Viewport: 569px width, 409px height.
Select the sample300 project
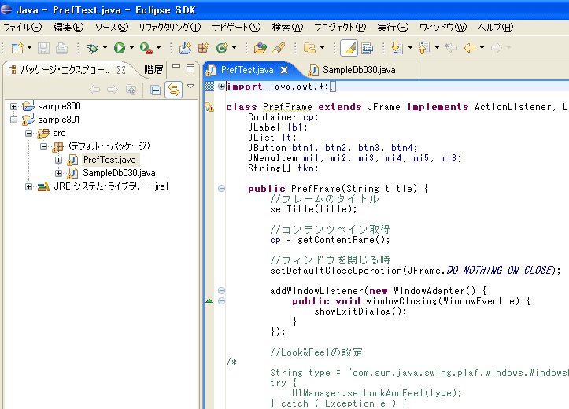tap(59, 106)
